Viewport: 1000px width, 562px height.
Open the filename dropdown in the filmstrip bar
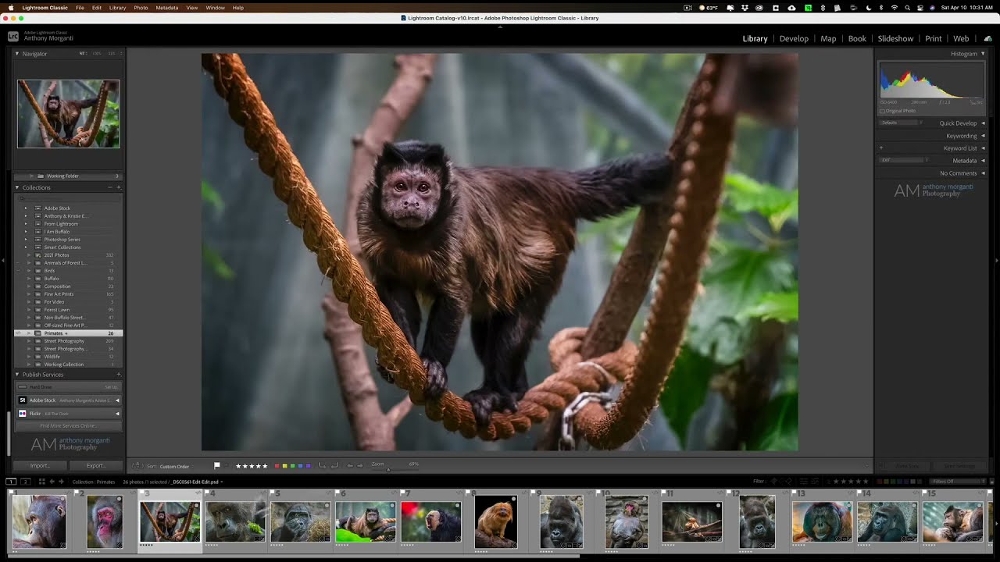click(196, 482)
